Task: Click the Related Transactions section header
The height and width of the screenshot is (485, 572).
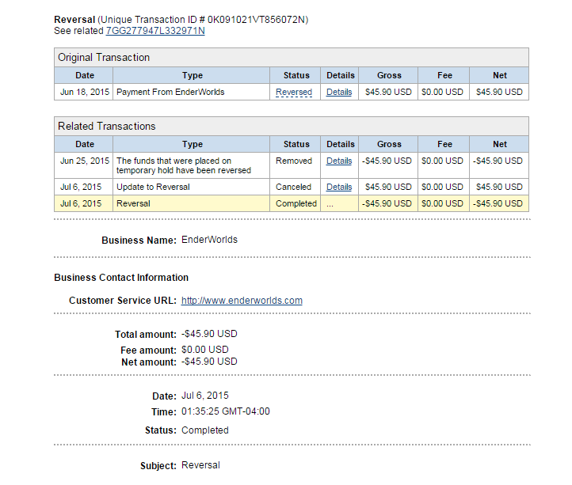Action: pyautogui.click(x=107, y=127)
